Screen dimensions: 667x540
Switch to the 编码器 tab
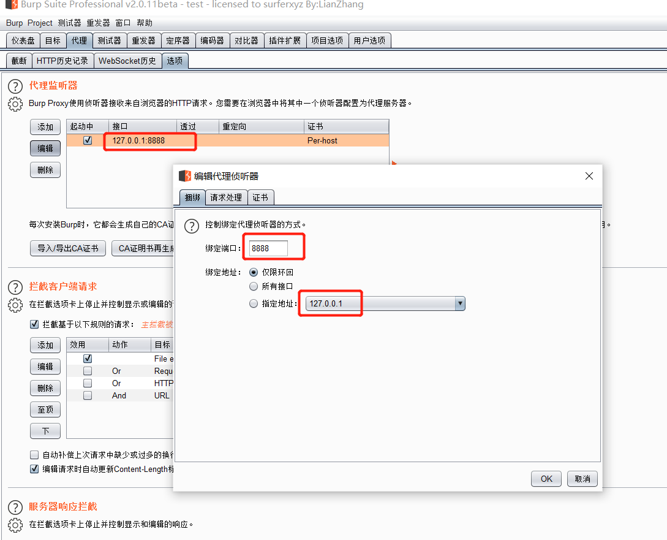213,40
